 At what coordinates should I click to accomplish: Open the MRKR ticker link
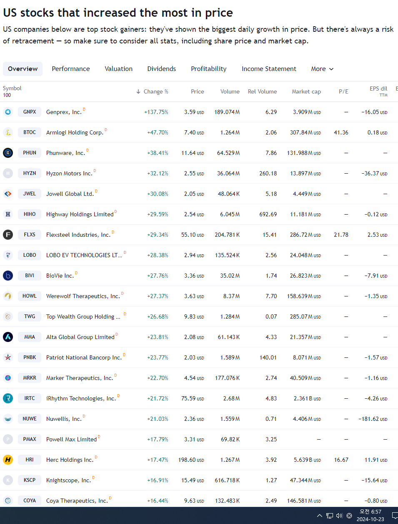click(30, 378)
